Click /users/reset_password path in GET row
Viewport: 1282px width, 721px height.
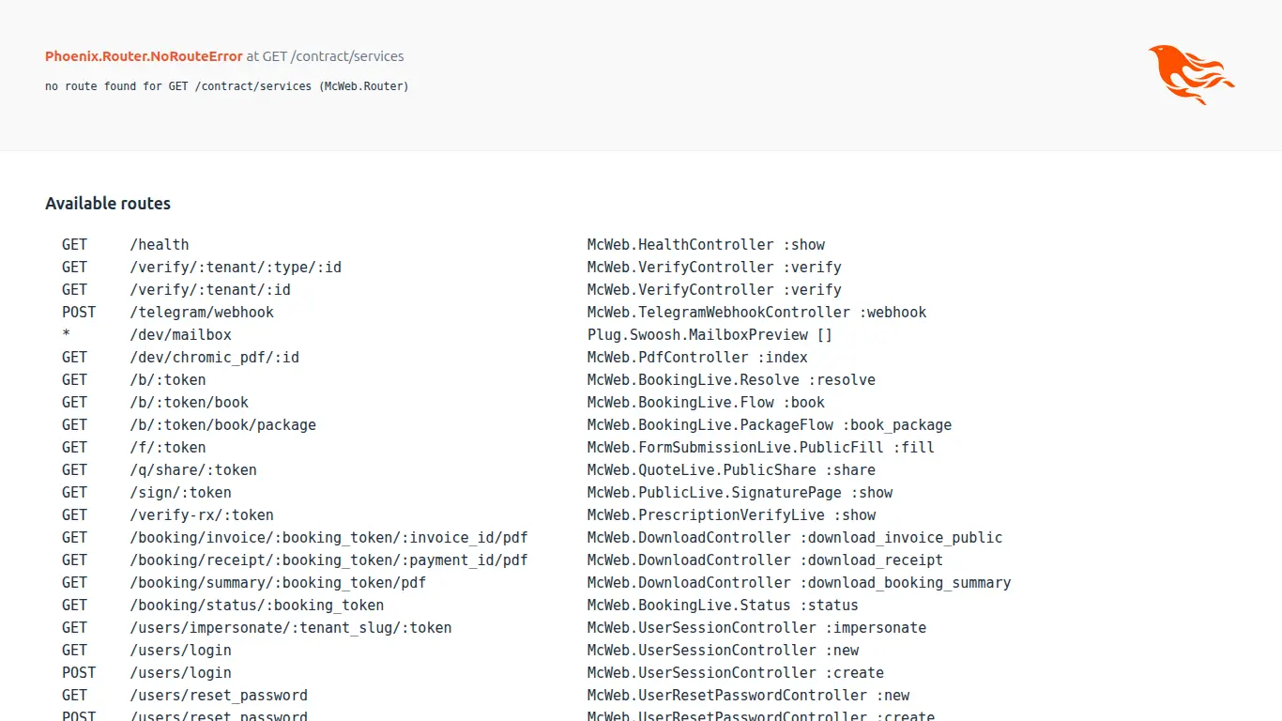coord(219,696)
